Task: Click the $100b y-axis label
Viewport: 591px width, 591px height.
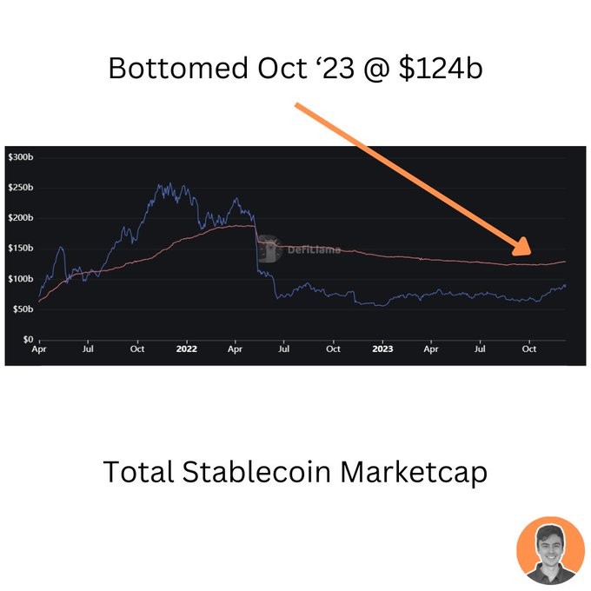Action: [x=20, y=279]
